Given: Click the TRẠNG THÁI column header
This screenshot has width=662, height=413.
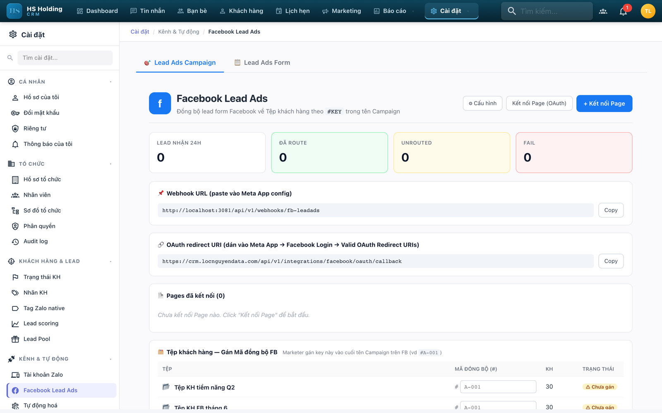Looking at the screenshot, I should [x=598, y=369].
